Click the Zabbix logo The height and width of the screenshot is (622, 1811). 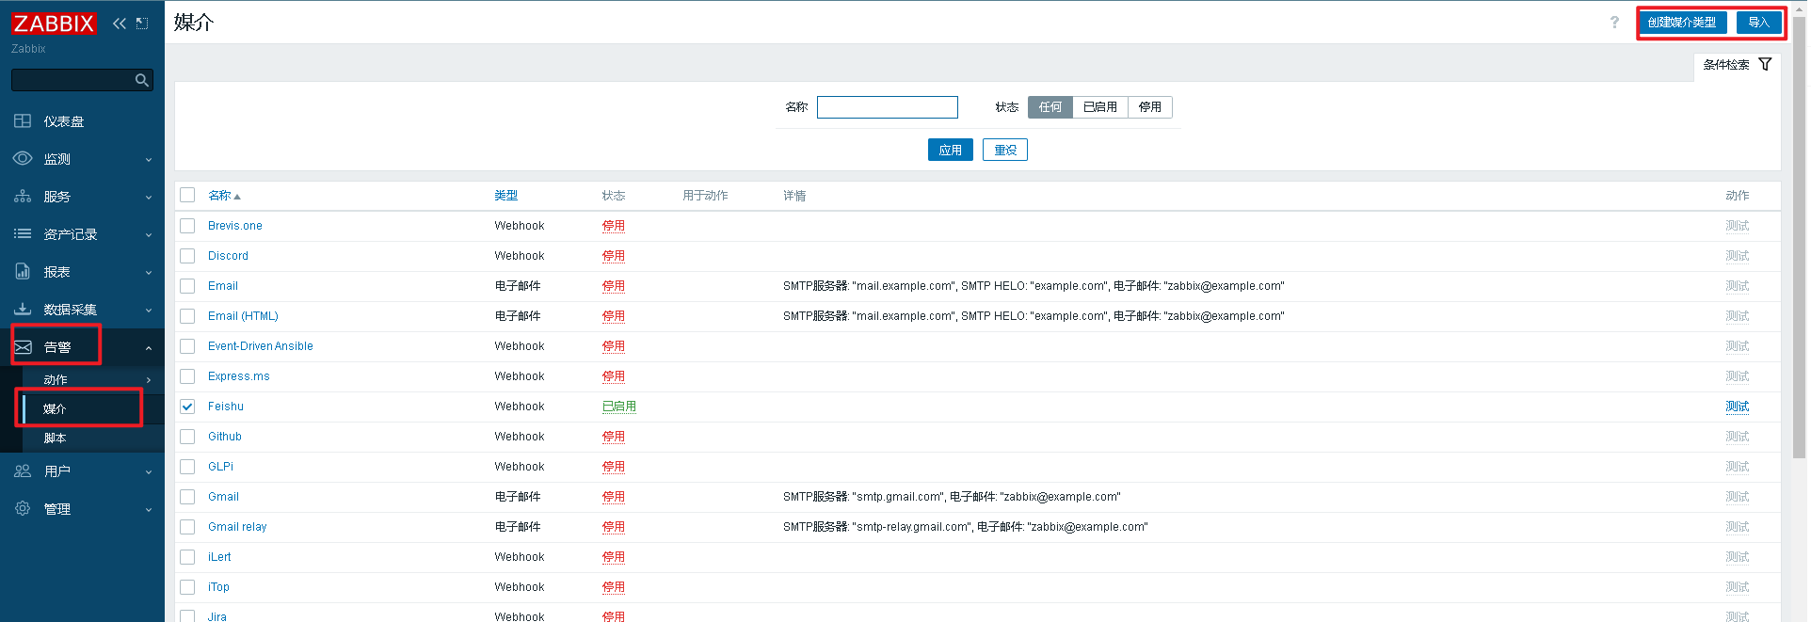(x=54, y=24)
